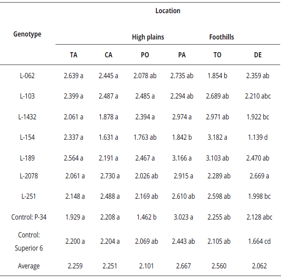Click the CA column header
The height and width of the screenshot is (279, 281).
109,55
